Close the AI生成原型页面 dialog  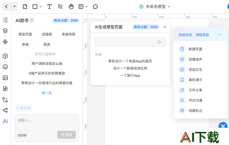coord(165,27)
